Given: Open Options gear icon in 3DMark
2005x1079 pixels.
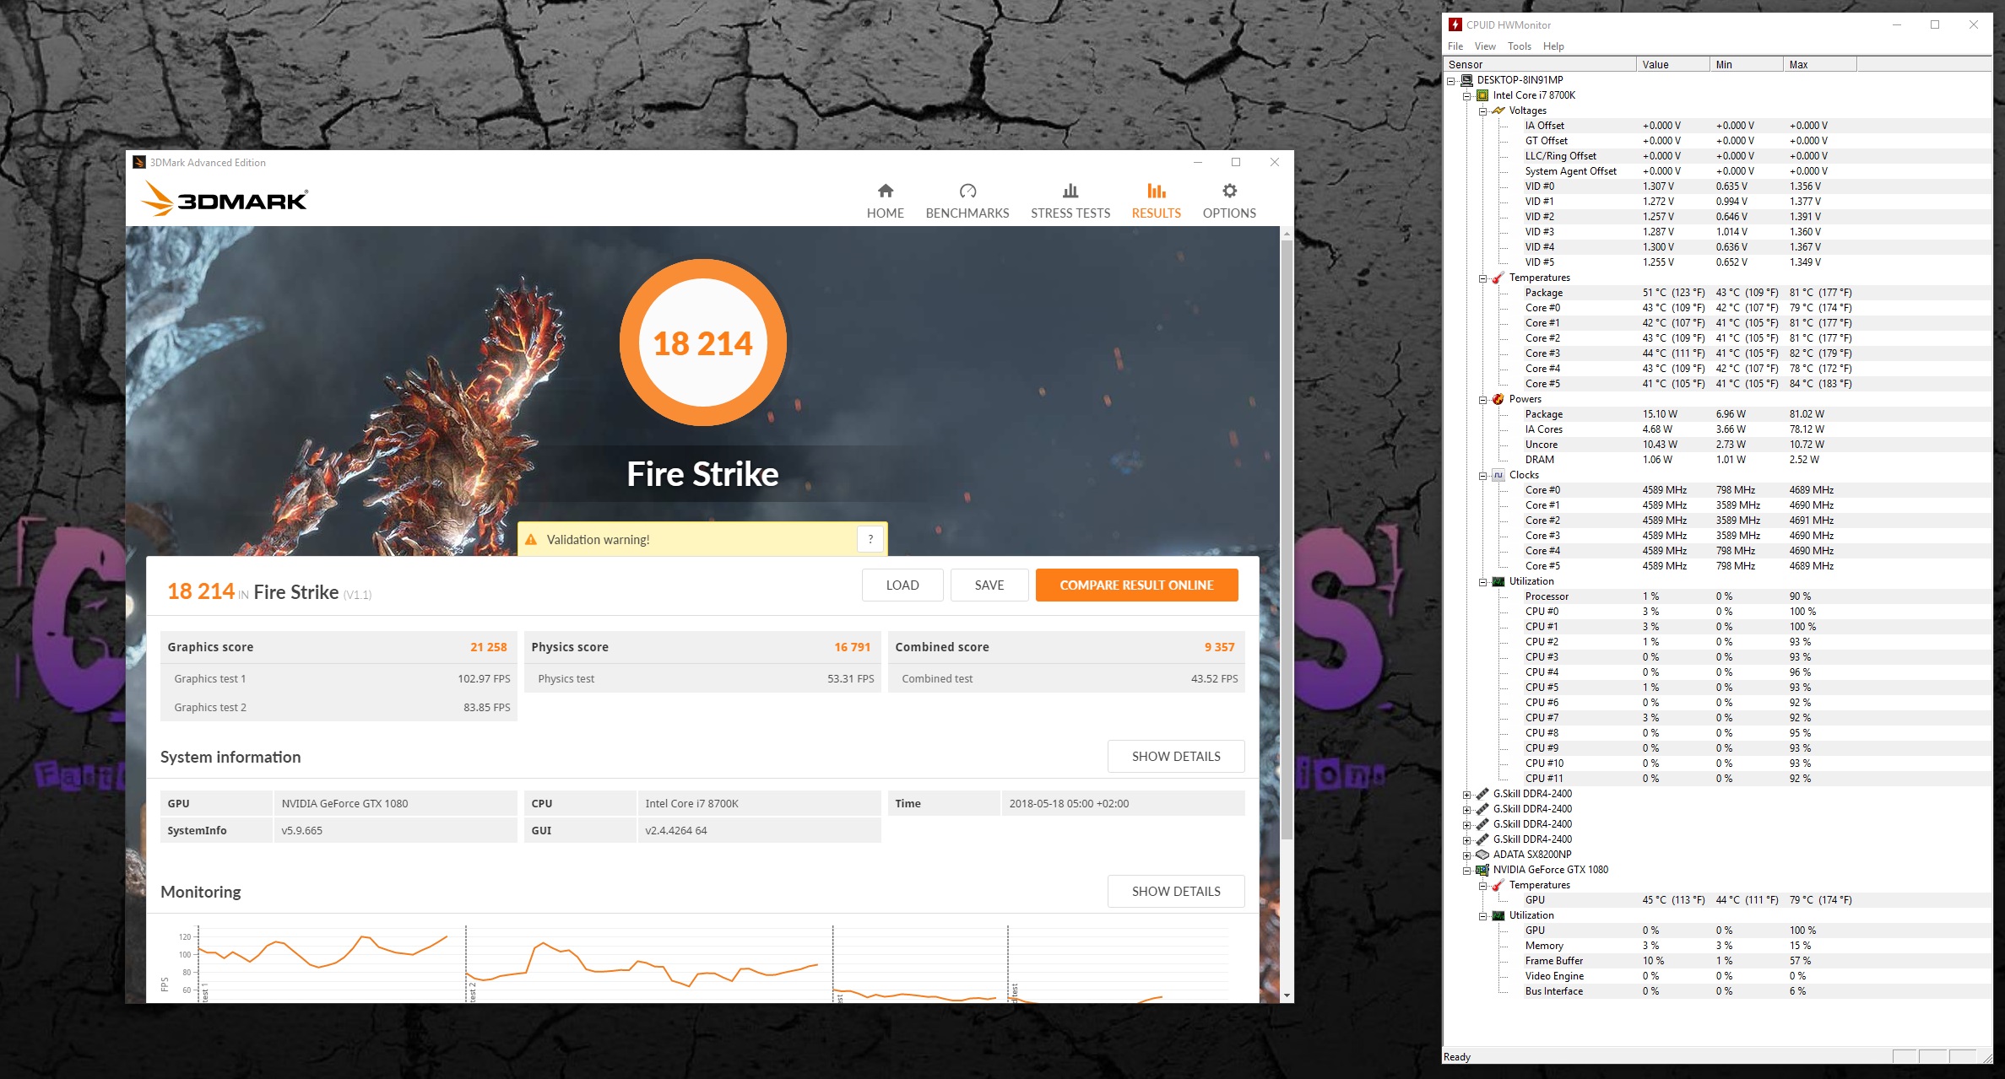Looking at the screenshot, I should (1229, 191).
